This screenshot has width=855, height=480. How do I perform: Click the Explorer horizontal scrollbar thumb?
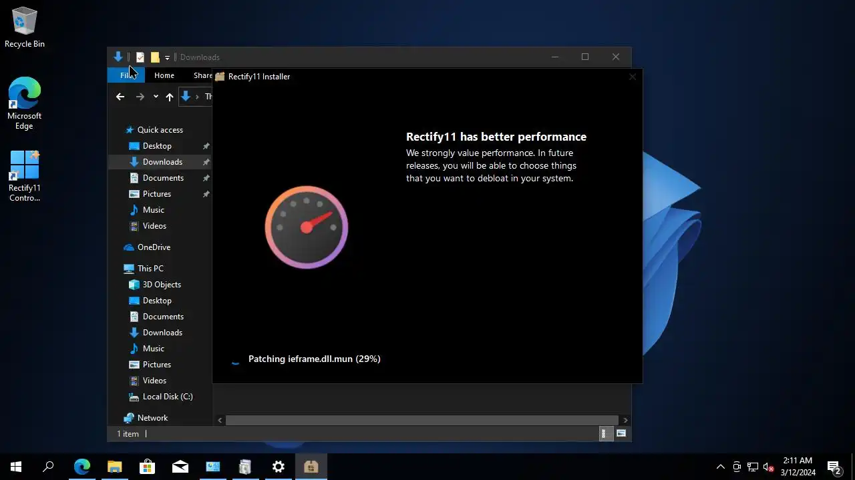tap(421, 420)
